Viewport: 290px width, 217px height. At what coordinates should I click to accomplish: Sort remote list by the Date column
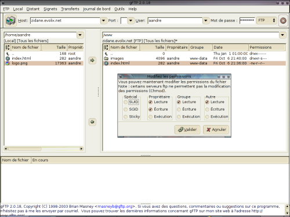click(x=230, y=47)
